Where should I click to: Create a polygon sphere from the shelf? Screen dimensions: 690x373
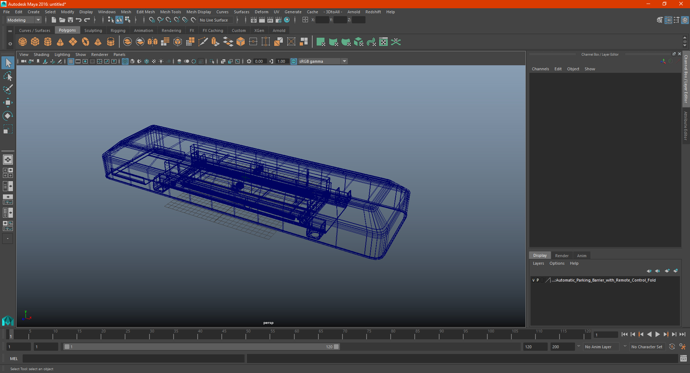click(x=23, y=42)
